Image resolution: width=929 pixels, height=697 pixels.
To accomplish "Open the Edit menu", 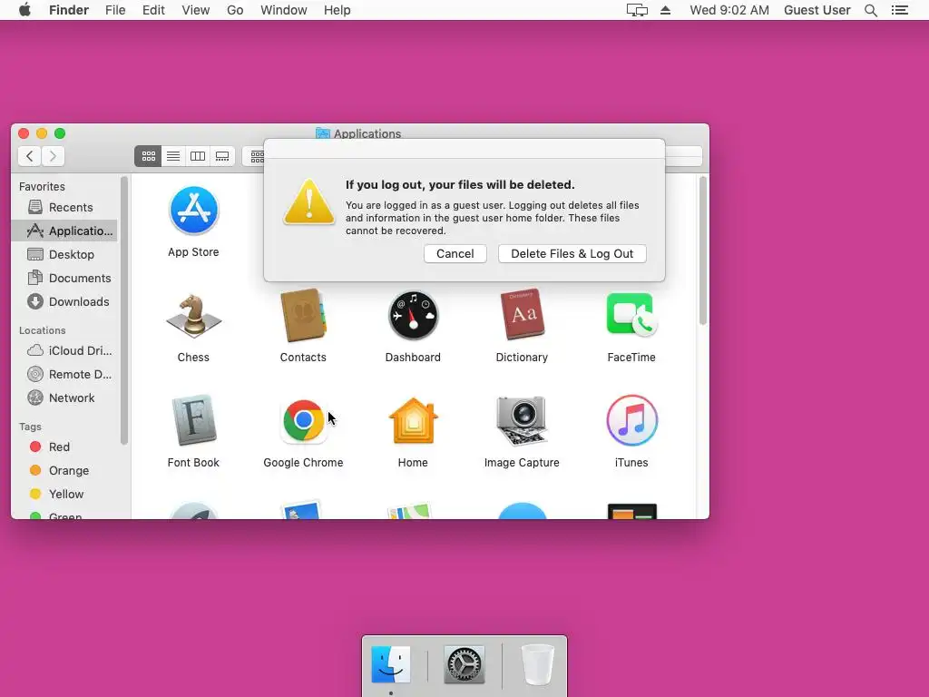I will tap(153, 10).
